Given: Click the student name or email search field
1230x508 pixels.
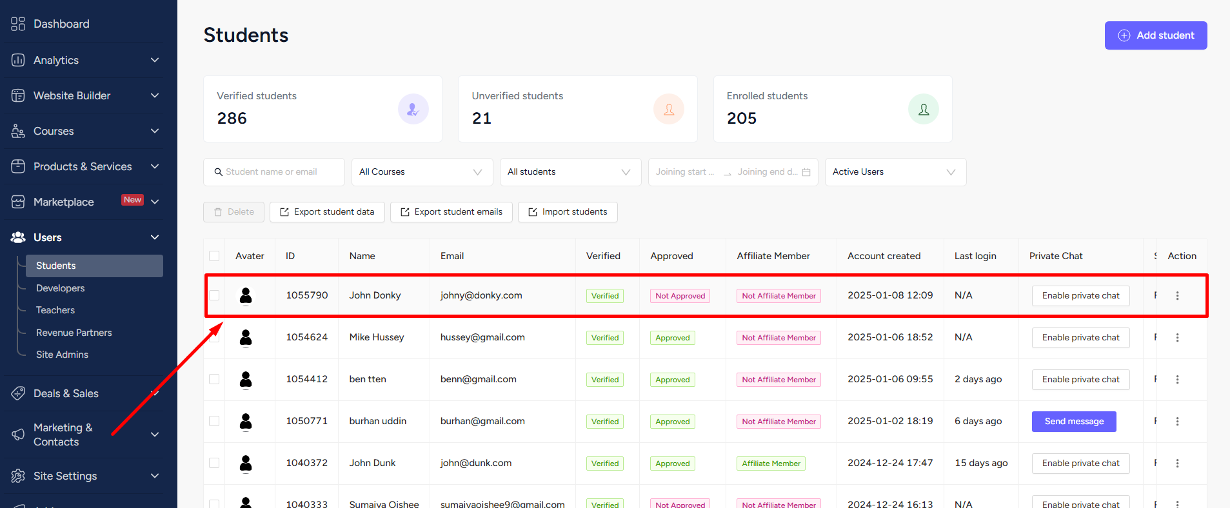Looking at the screenshot, I should pyautogui.click(x=274, y=172).
